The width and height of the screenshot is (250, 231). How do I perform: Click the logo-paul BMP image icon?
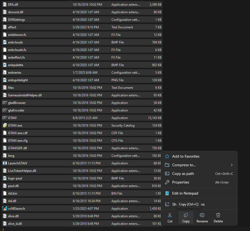tap(5, 178)
